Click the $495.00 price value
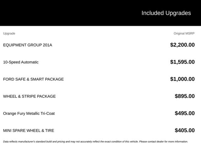 click(x=185, y=113)
